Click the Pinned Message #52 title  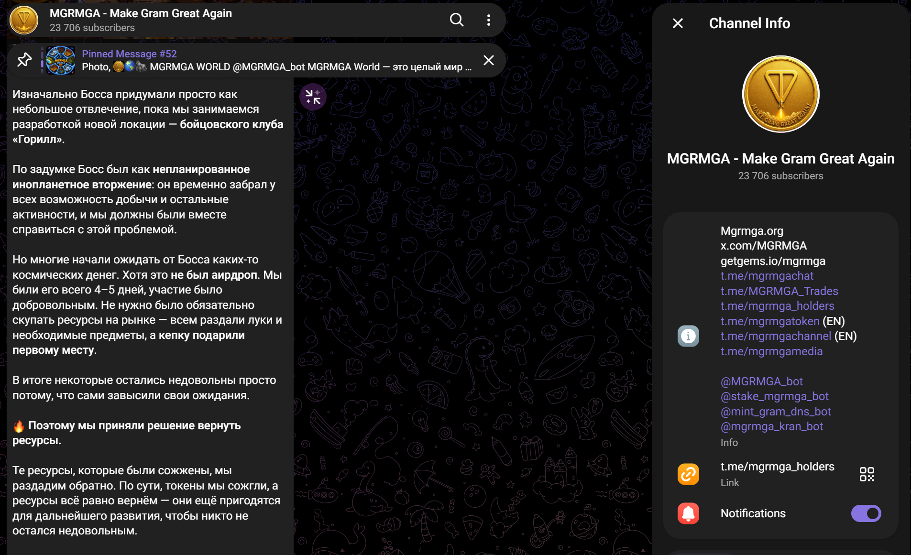[x=129, y=54]
